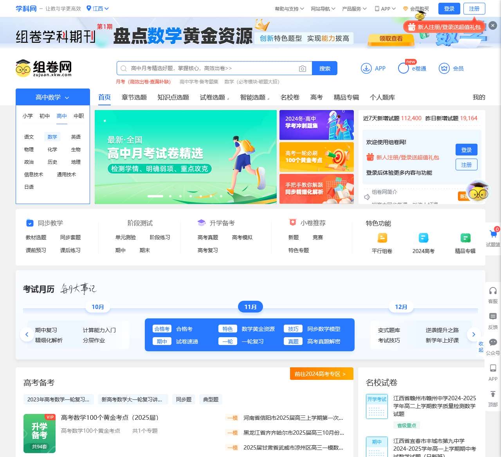
Task: Click the 会员 membership icon
Action: pyautogui.click(x=444, y=68)
